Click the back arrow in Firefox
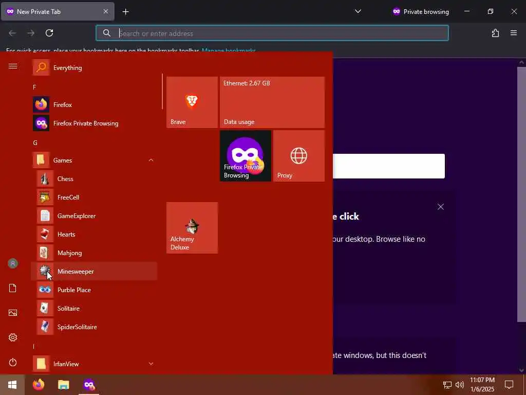Screen dimensions: 526x395 click(12, 33)
